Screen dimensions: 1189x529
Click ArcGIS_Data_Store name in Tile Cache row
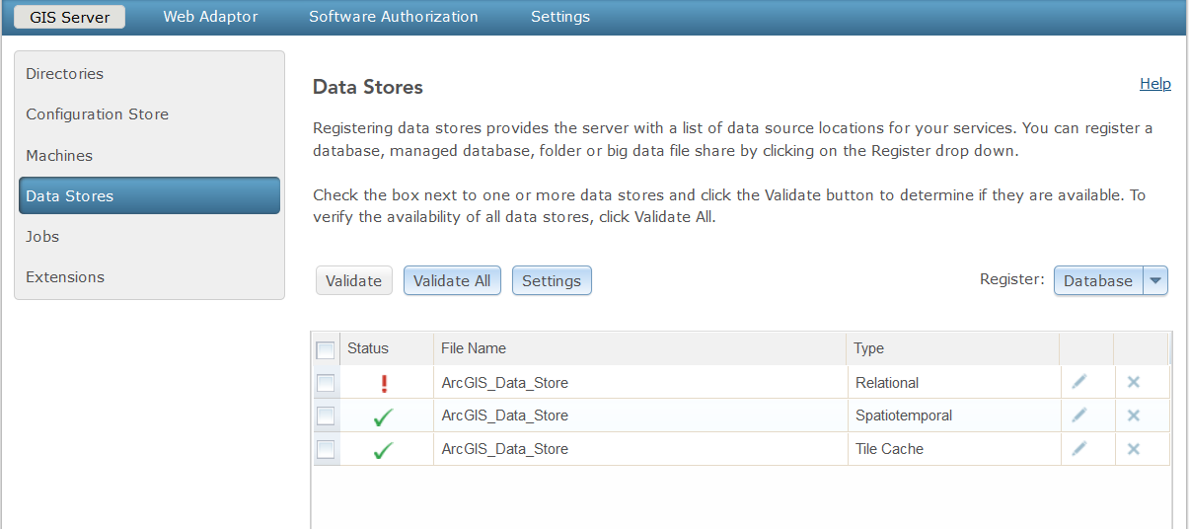pos(505,449)
